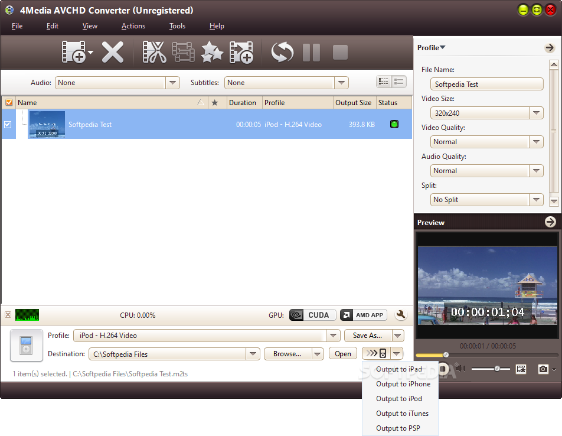This screenshot has width=562, height=436.
Task: Mute the preview speaker icon
Action: click(460, 369)
